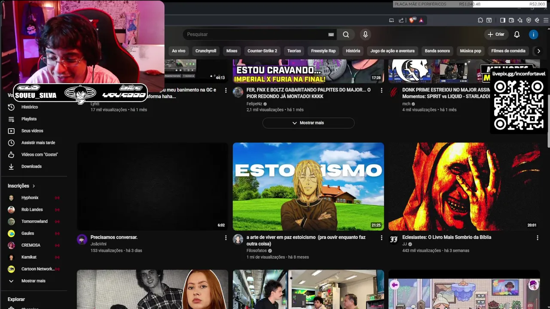This screenshot has width=550, height=309.
Task: Select the Counter-Strike 2 chip
Action: tap(262, 51)
